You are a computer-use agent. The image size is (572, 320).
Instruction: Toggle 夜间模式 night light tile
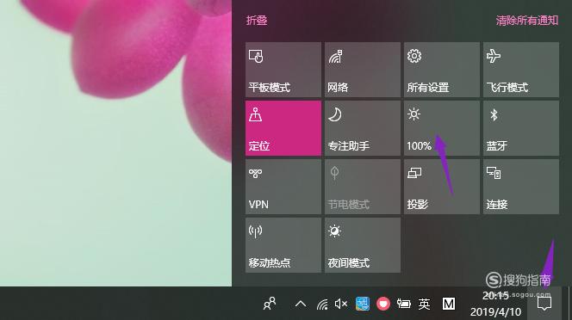click(363, 245)
